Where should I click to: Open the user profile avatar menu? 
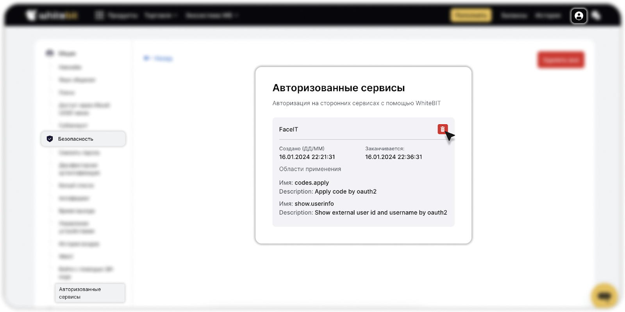(x=579, y=16)
